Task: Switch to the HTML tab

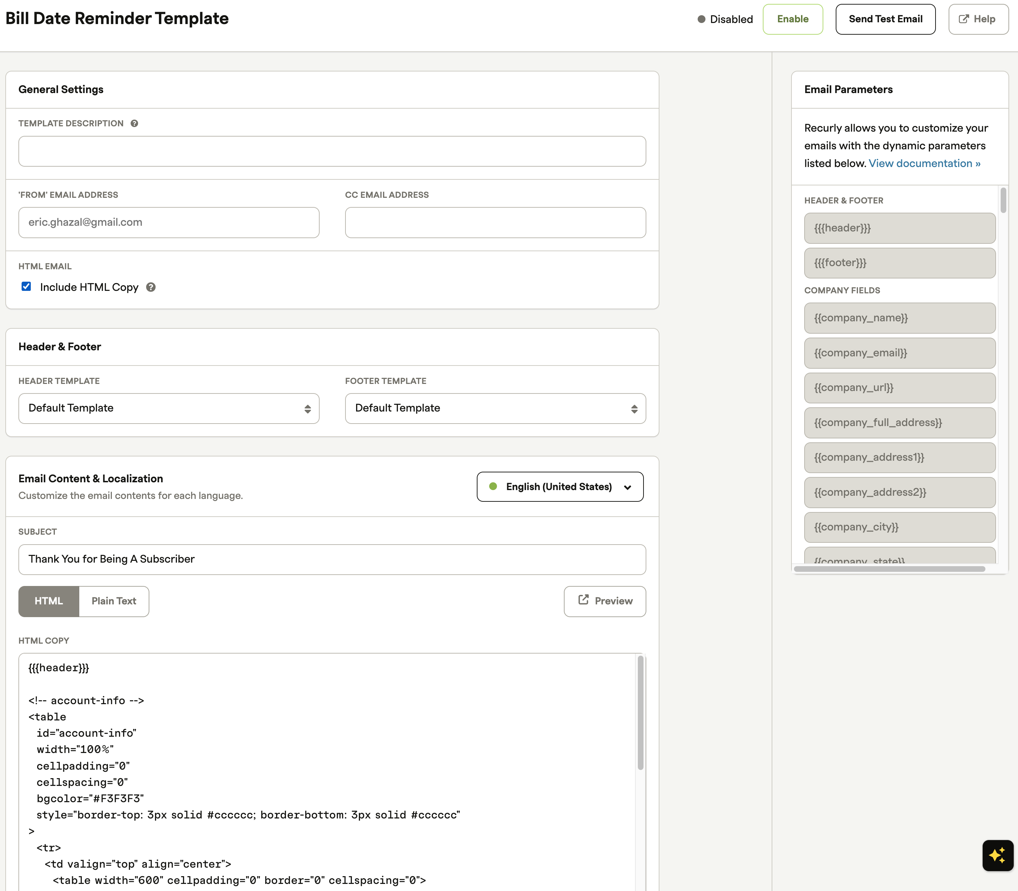Action: coord(49,601)
